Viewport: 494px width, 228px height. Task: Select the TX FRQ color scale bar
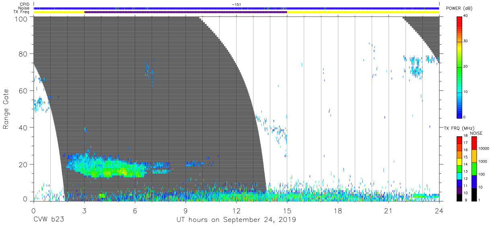click(x=459, y=168)
